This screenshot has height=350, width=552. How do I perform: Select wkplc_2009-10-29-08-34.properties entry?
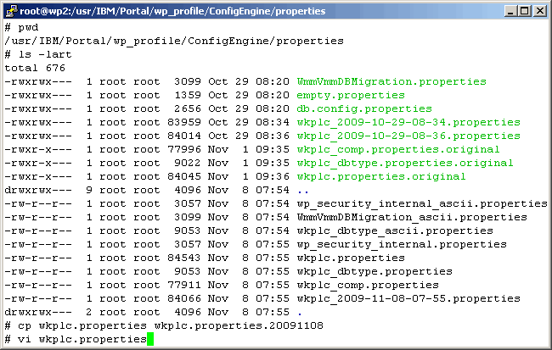tap(408, 122)
